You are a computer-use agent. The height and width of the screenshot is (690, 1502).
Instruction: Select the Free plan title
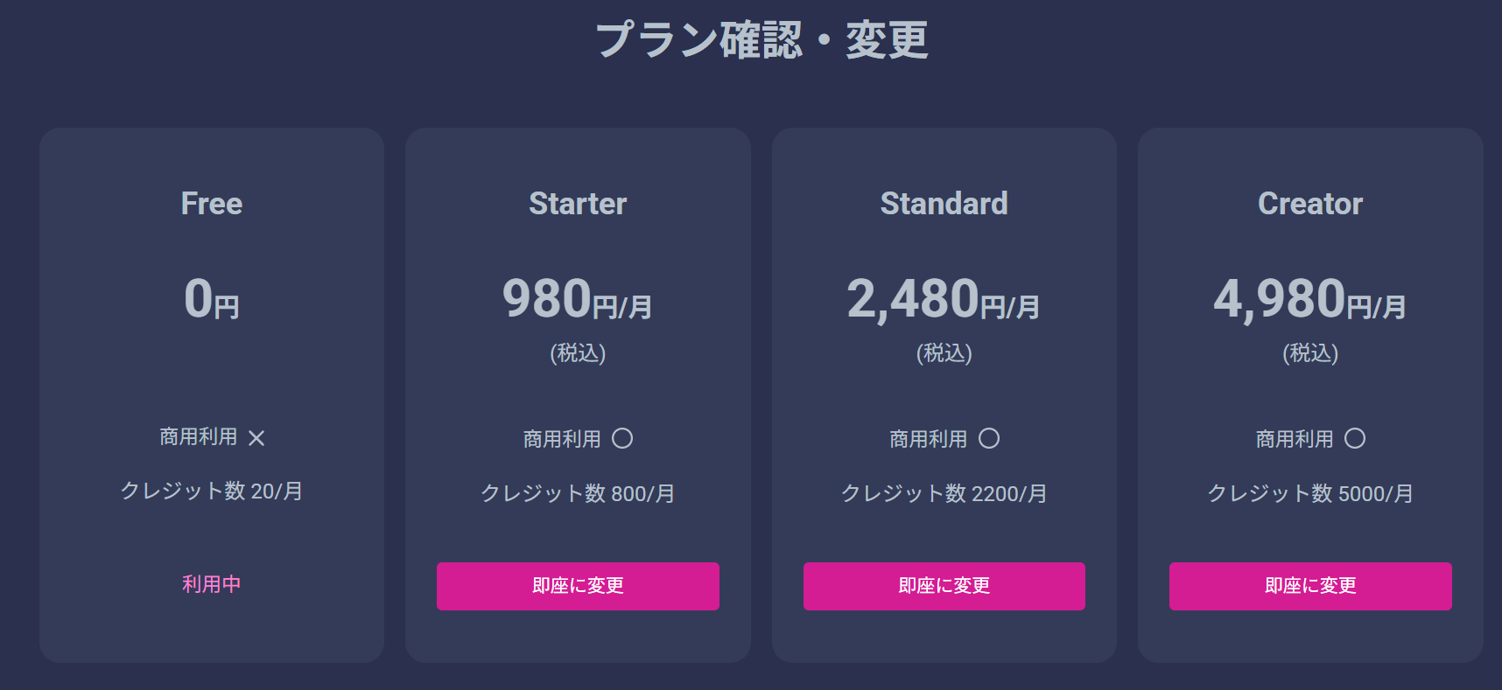pyautogui.click(x=212, y=204)
